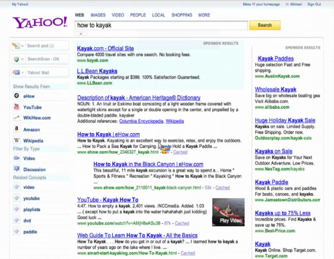Click plus icon beside dvd concept
This screenshot has height=259, width=334.
(17, 220)
